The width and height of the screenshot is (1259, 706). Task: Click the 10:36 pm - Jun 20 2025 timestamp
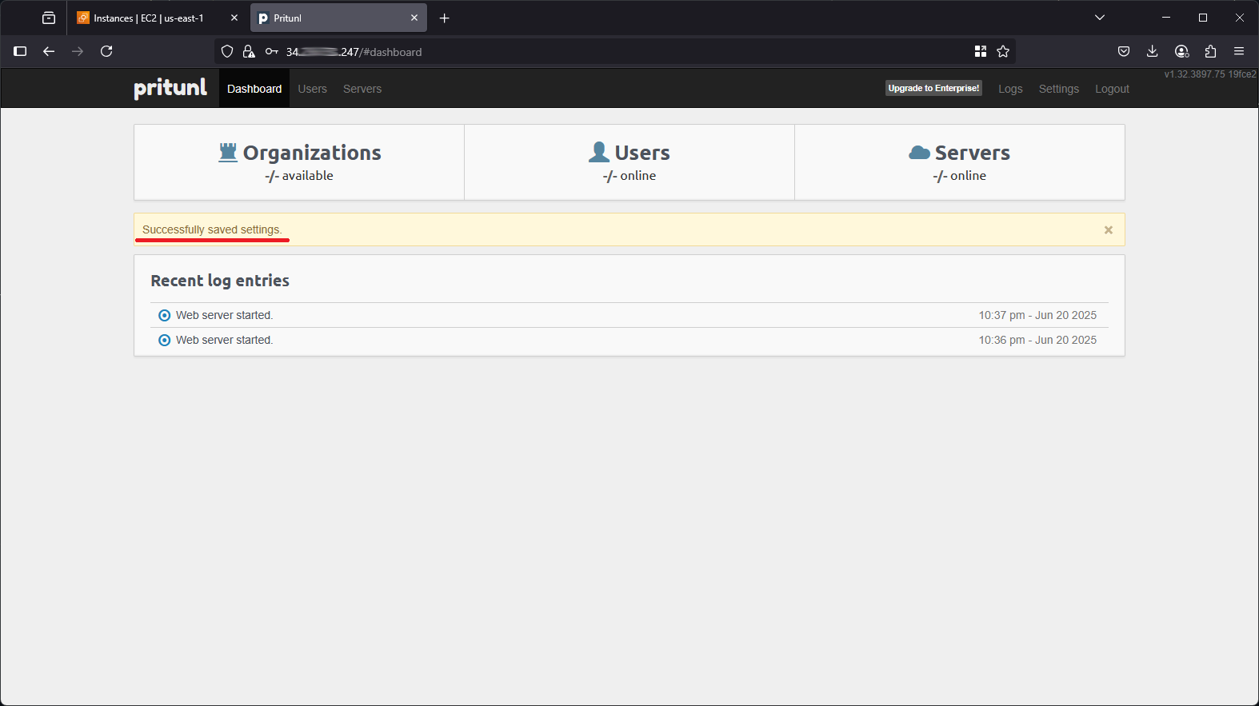(x=1037, y=340)
